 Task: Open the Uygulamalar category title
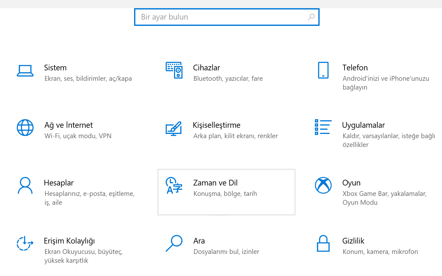363,125
